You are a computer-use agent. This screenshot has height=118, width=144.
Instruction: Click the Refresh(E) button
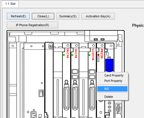[18, 16]
